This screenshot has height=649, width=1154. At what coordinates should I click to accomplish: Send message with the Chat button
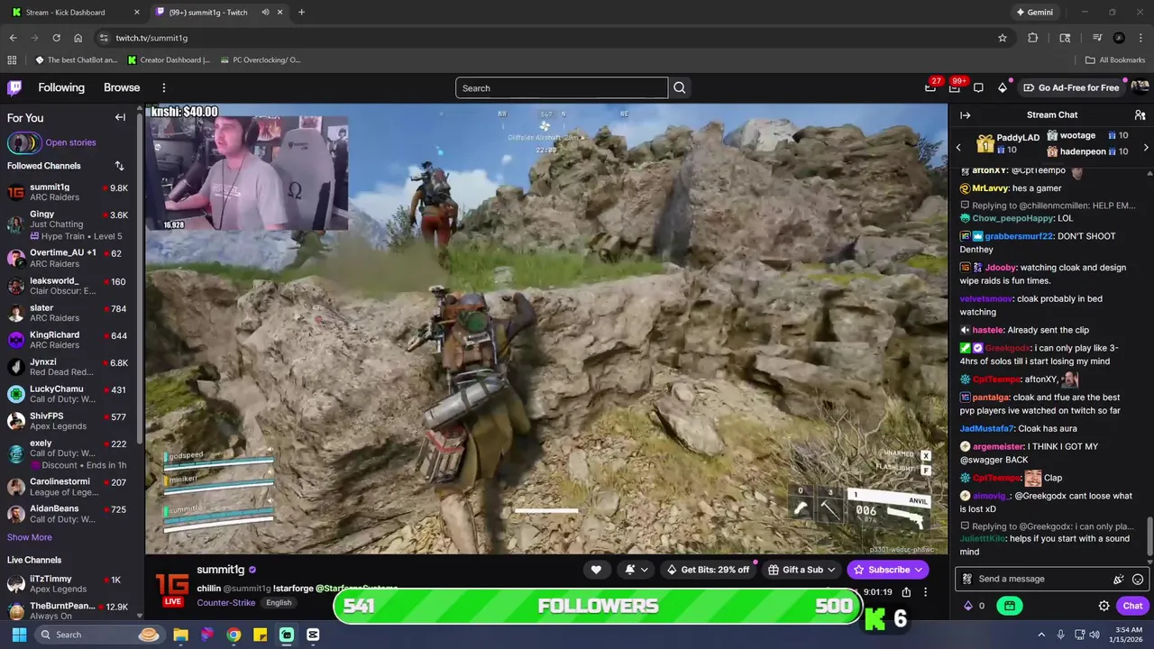[1132, 606]
